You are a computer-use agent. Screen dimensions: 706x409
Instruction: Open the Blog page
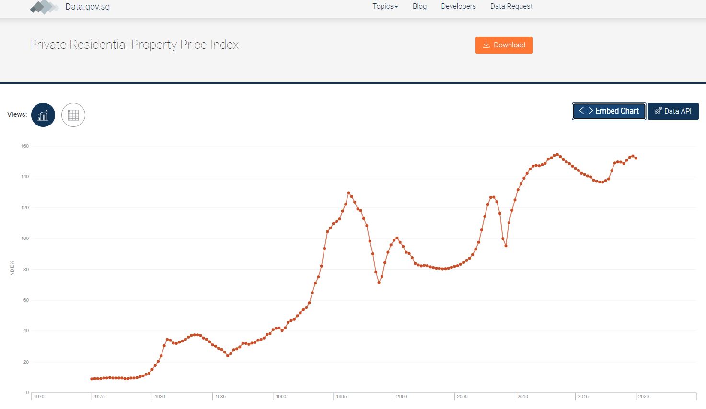[419, 6]
